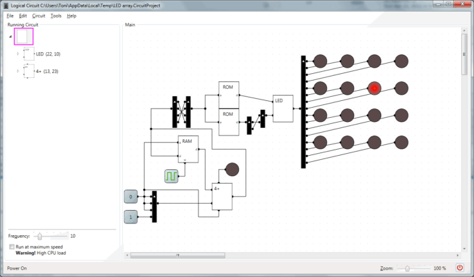
Task: Select the left splitter of the crossed wire pair
Action: 175,112
